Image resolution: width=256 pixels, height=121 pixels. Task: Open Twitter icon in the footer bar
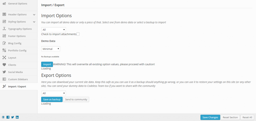(12, 117)
